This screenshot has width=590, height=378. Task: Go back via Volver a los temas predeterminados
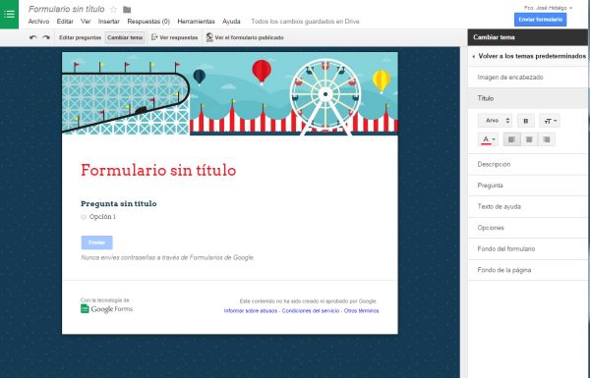click(x=528, y=56)
